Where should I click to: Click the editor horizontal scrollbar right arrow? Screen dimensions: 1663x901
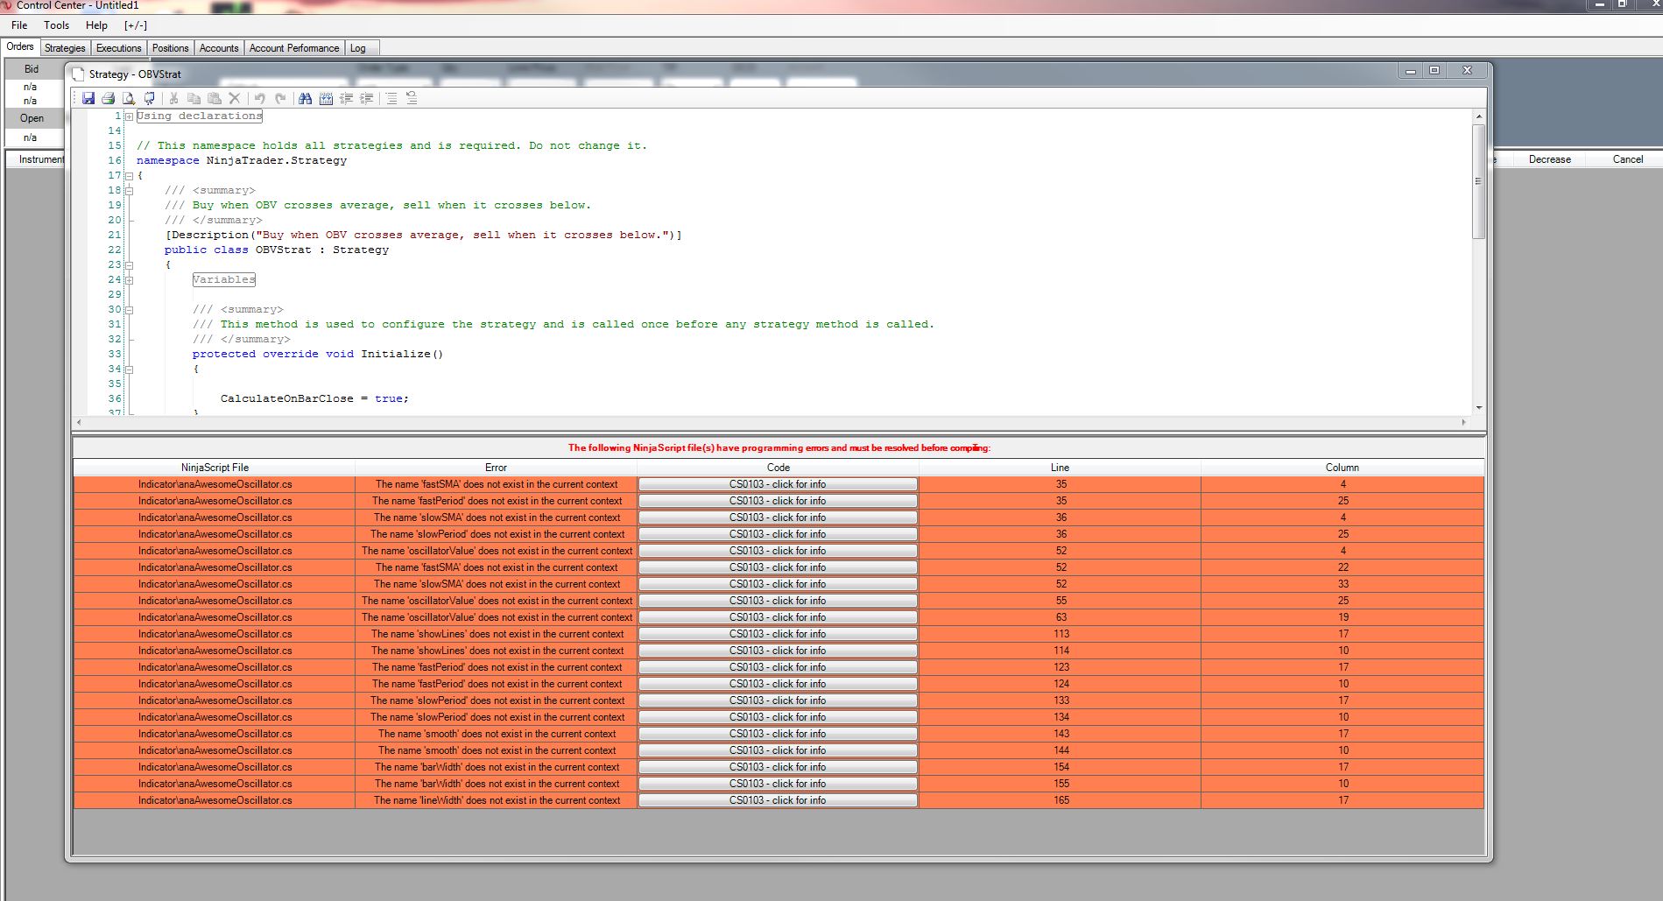1463,422
